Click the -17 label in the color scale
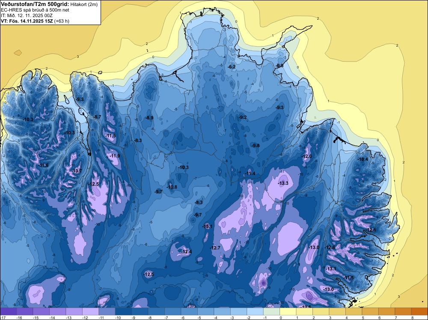The height and width of the screenshot is (320, 428). (x=3, y=317)
